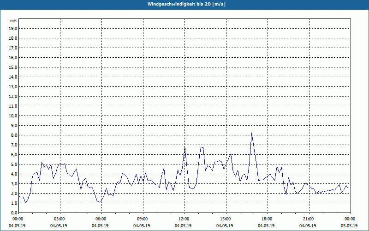Select the 00:00 label above 05.05.19
Viewport: 369px width, 231px height.
coord(351,219)
